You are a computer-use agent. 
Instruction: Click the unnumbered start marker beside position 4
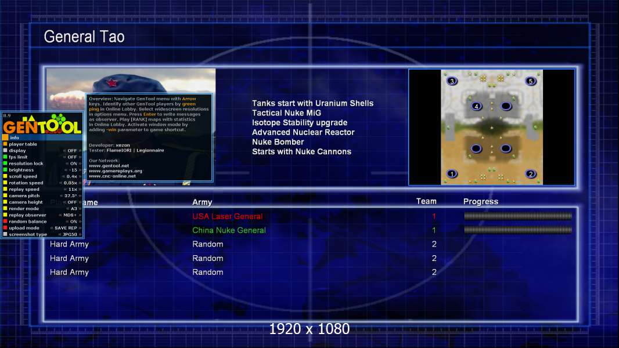[506, 106]
